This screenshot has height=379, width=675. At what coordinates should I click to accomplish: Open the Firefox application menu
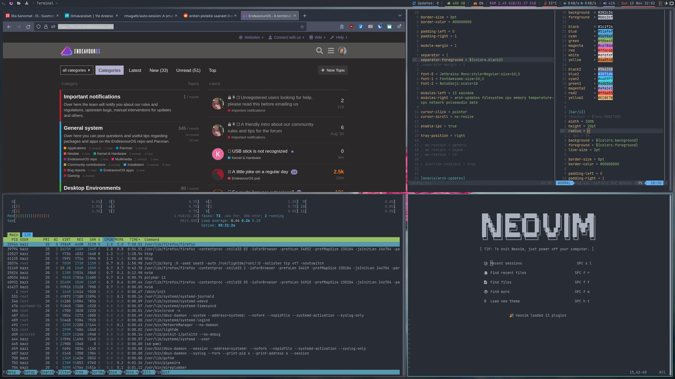pyautogui.click(x=399, y=27)
